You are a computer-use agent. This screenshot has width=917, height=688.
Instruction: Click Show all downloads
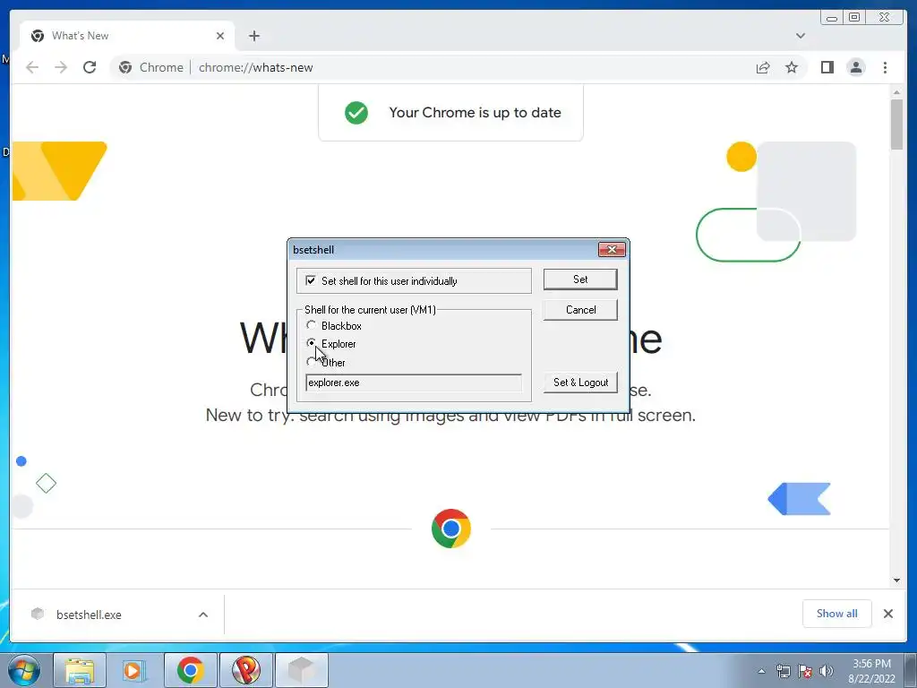coord(837,614)
